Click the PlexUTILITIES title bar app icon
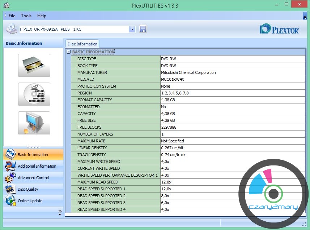The height and width of the screenshot is (230, 310). [x=7, y=5]
